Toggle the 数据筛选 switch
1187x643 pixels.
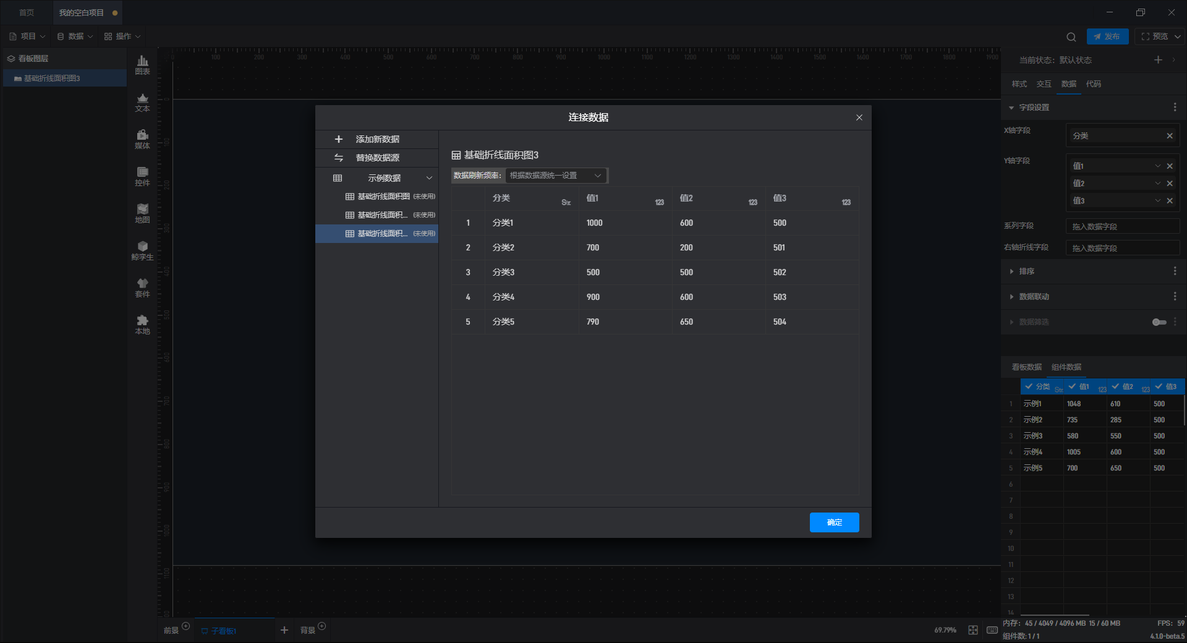pyautogui.click(x=1159, y=322)
